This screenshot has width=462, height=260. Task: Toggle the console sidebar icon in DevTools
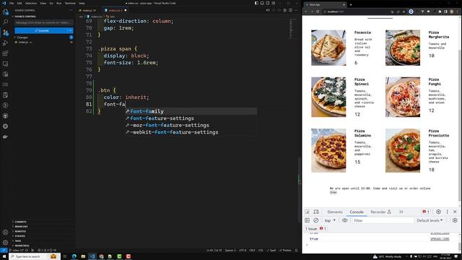click(308, 220)
